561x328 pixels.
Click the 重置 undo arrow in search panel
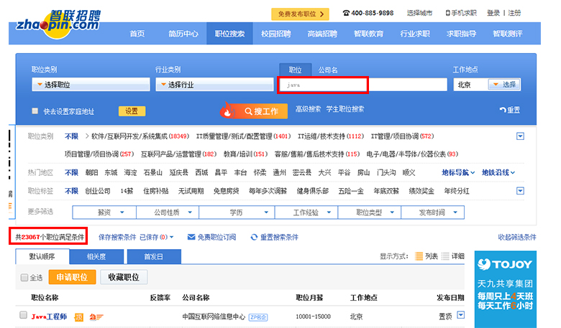[x=502, y=110]
